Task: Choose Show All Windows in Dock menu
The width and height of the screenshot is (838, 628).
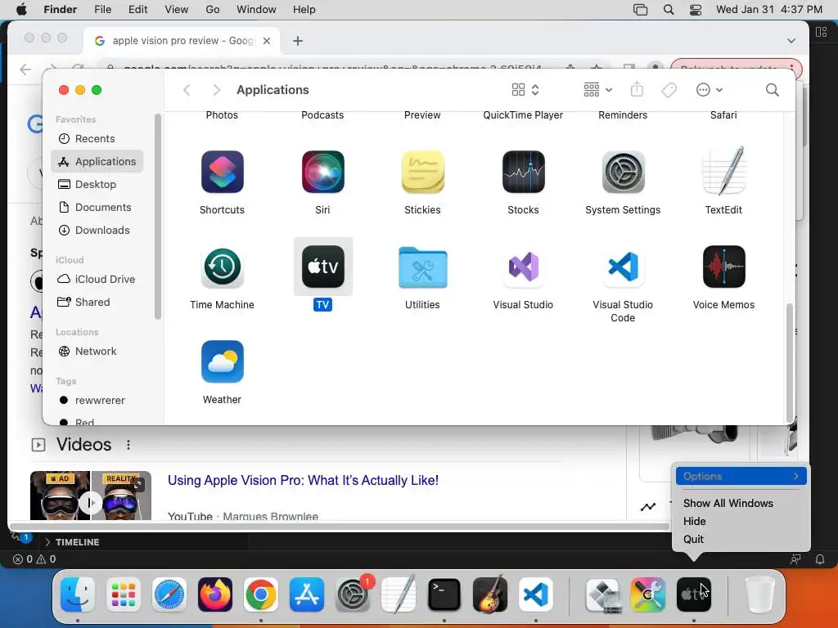Action: 728,503
